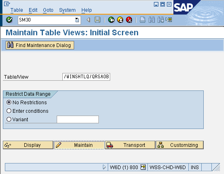Click the green Enter checkmark icon

click(x=9, y=20)
